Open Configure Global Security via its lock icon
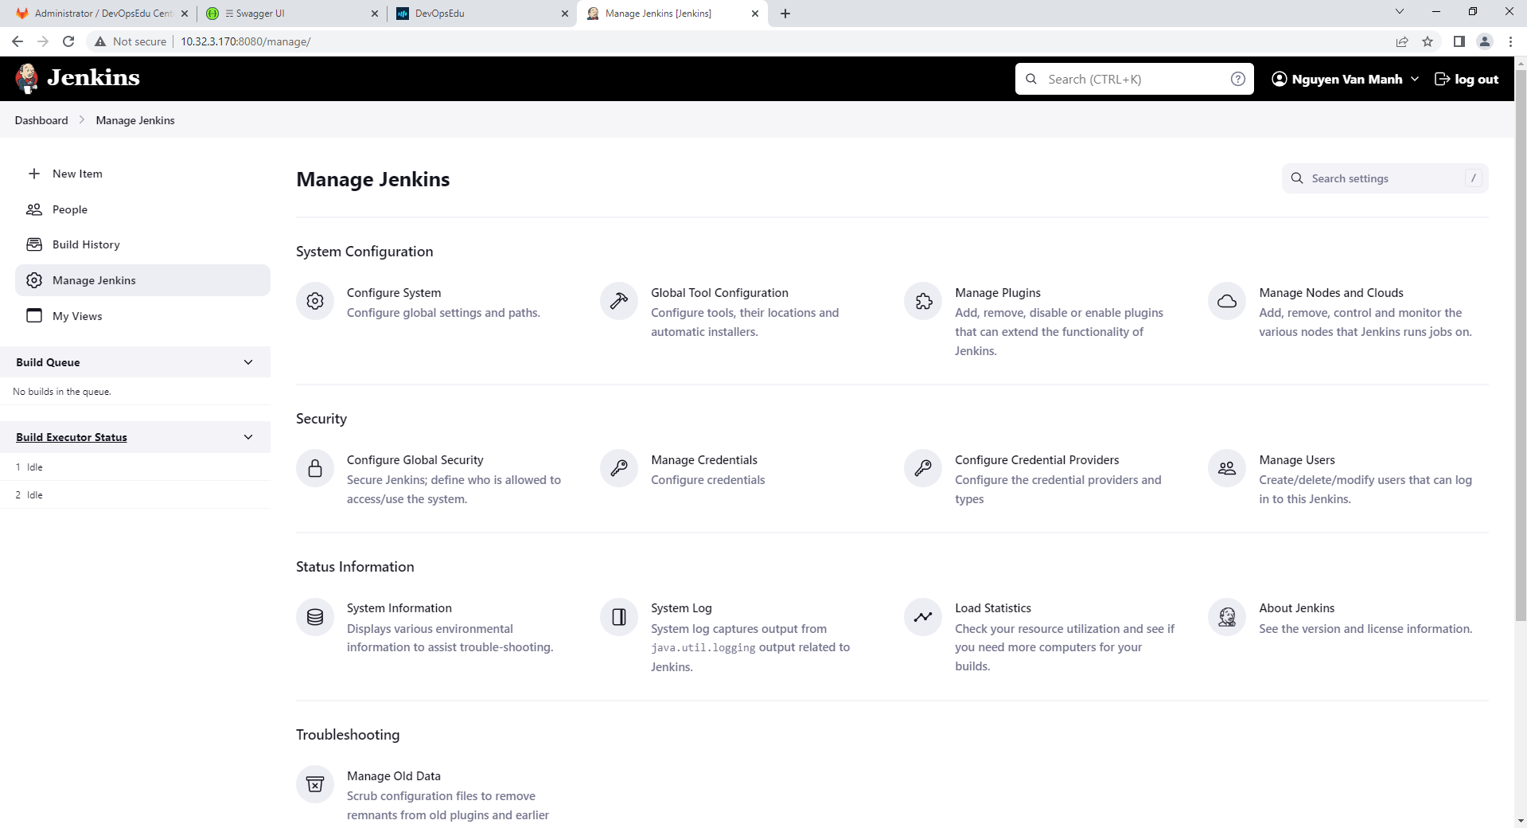Screen dimensions: 1527x828 [315, 468]
